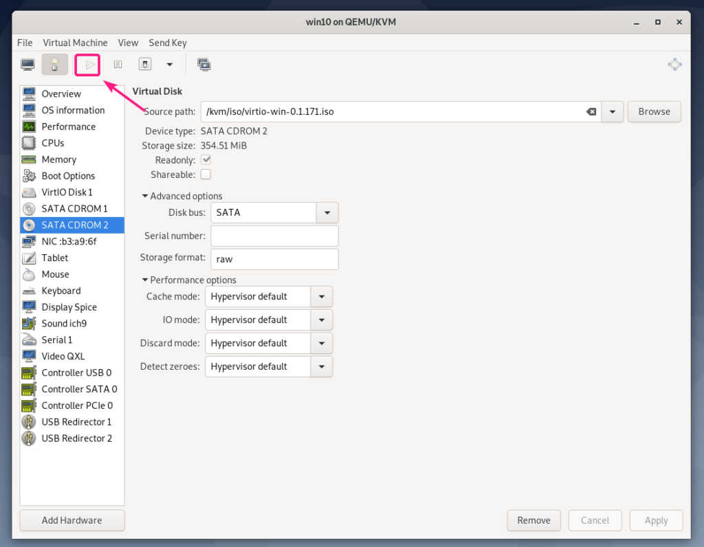Select NIC :b3:a9:6f device
Screen dimensions: 704x547
tap(71, 241)
